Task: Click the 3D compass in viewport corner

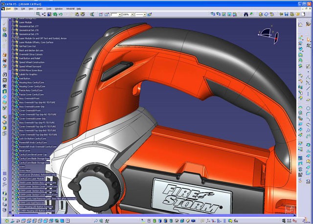Action: (268, 33)
